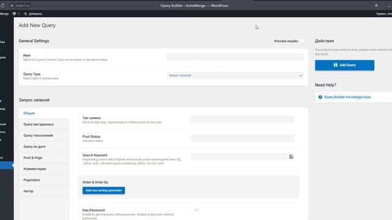The width and height of the screenshot is (392, 220).
Task: Click the Add new sorting parameter button
Action: point(104,190)
